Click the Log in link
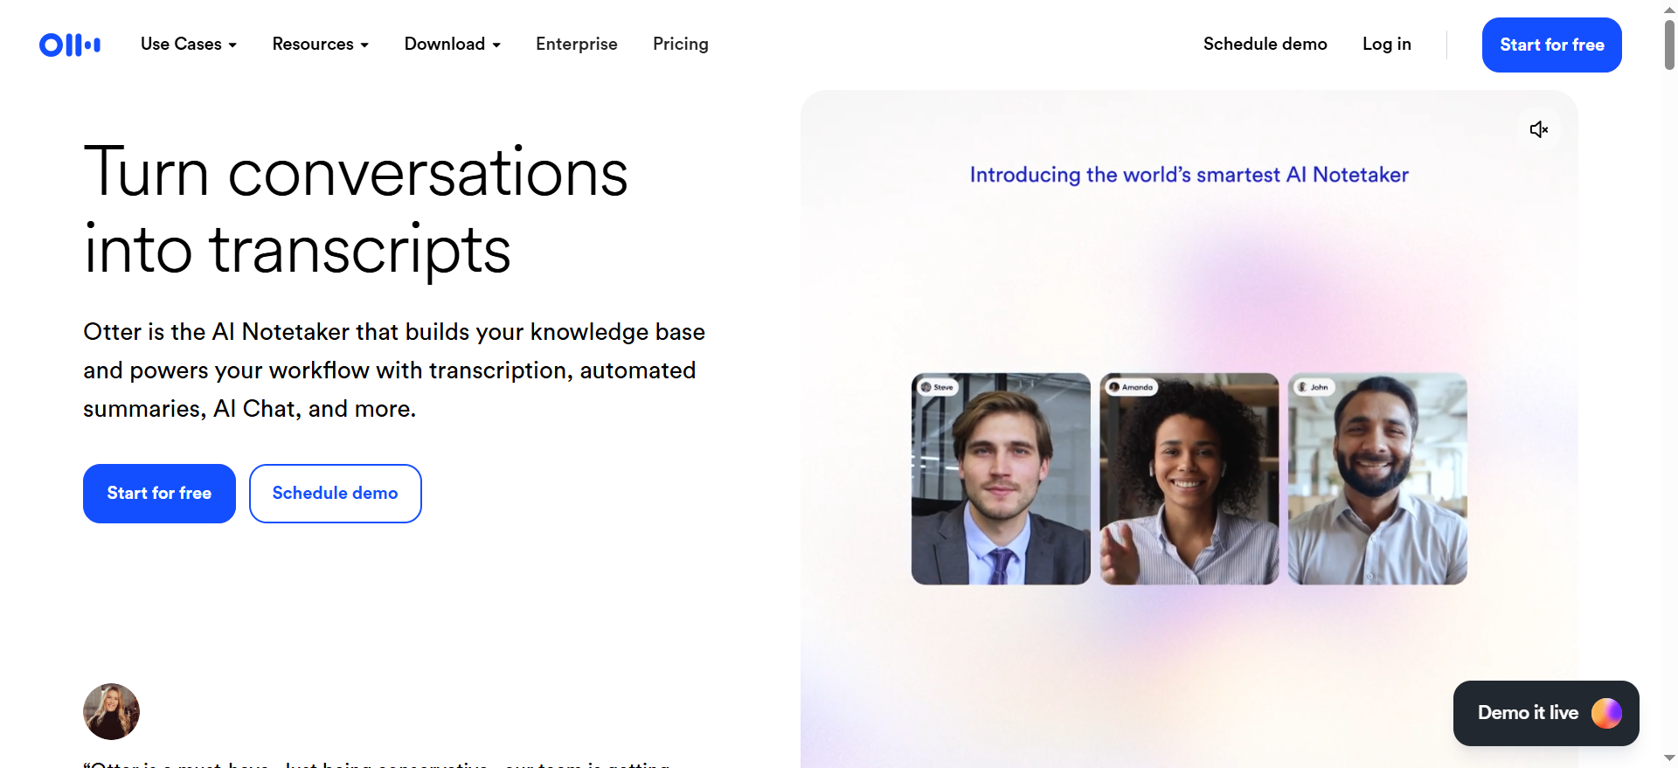This screenshot has height=768, width=1678. (x=1387, y=44)
